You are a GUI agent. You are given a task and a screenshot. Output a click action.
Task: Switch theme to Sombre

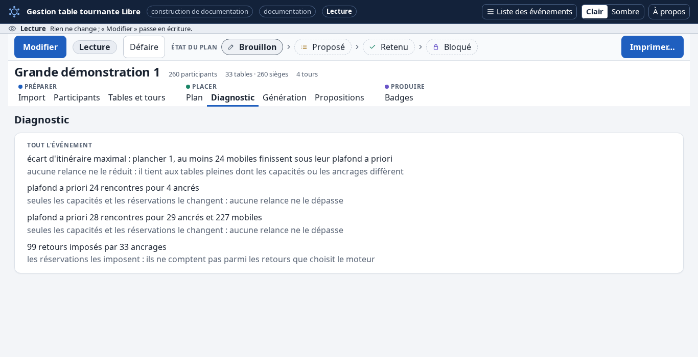click(625, 12)
